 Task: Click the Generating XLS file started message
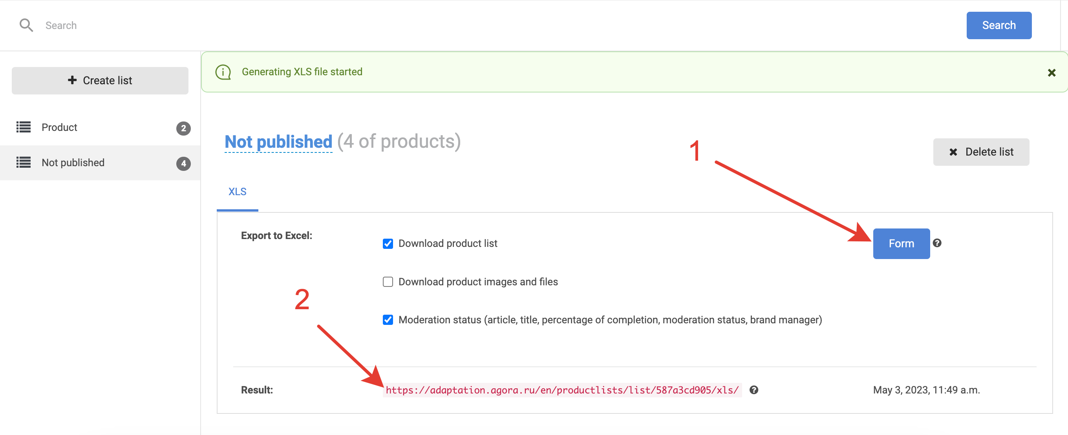[302, 72]
